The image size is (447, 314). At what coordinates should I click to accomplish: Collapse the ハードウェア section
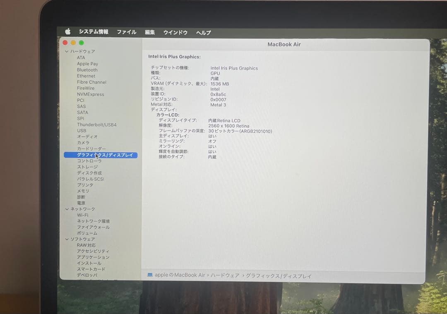[67, 51]
